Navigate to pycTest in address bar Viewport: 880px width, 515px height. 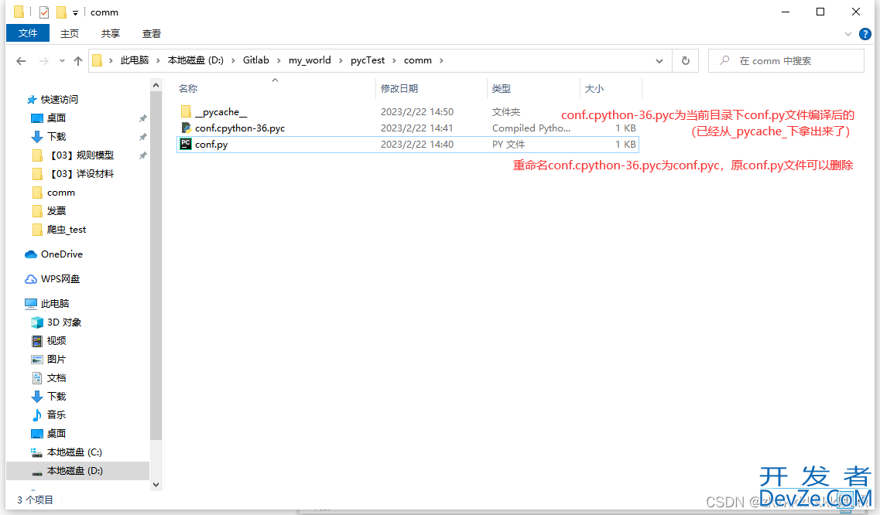click(368, 60)
